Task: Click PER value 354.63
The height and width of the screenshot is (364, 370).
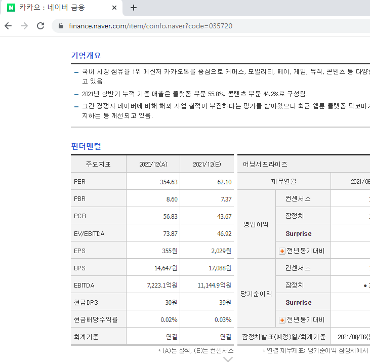Action: [169, 182]
